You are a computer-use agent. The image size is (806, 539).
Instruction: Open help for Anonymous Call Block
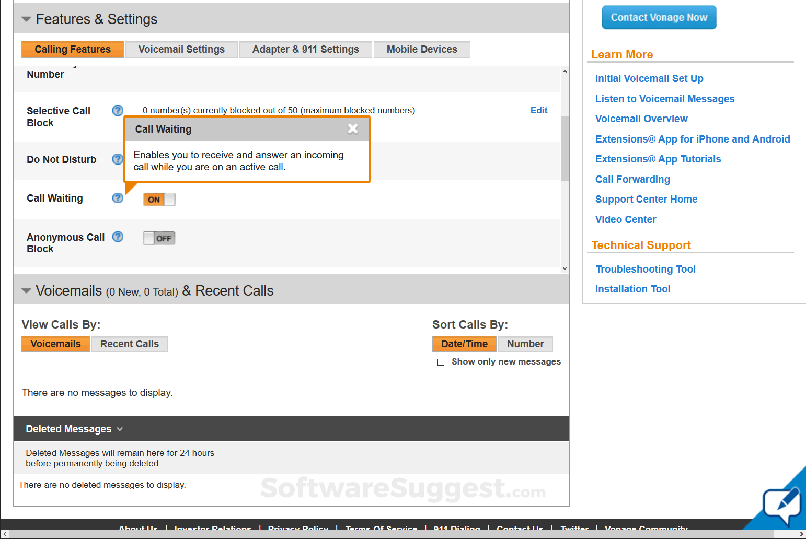point(118,237)
